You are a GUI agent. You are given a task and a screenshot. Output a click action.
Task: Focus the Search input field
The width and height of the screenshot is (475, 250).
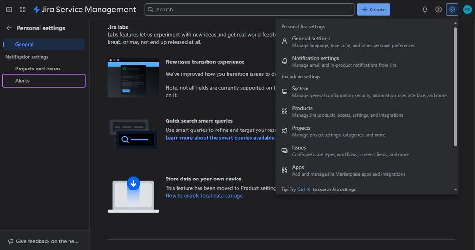click(x=249, y=10)
